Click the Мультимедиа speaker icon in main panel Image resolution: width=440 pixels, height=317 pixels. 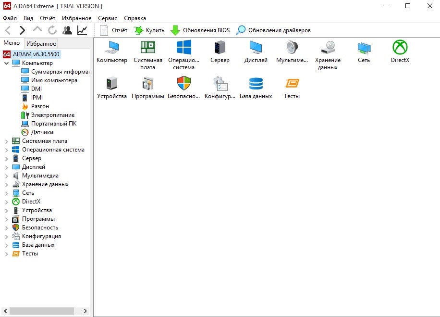coord(292,48)
